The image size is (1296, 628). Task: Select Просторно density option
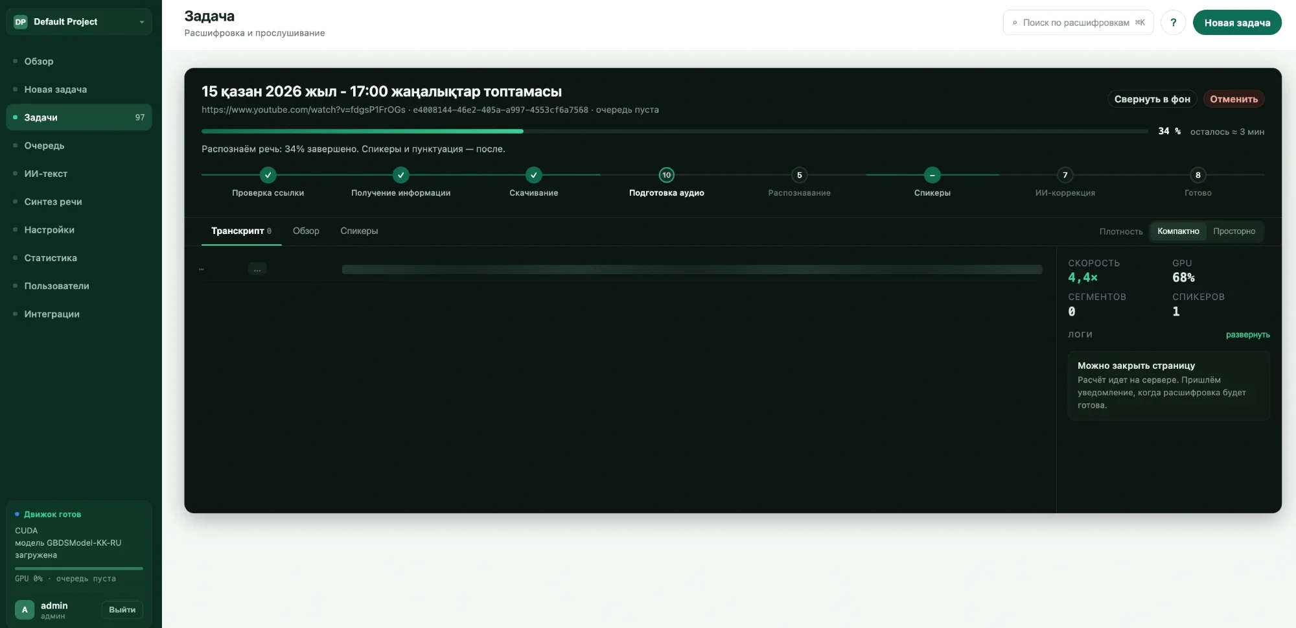point(1234,231)
